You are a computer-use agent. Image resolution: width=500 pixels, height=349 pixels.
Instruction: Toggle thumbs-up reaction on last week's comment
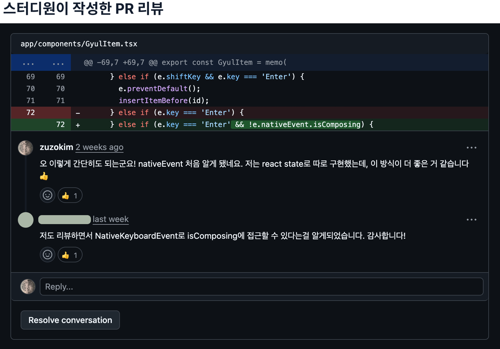70,255
